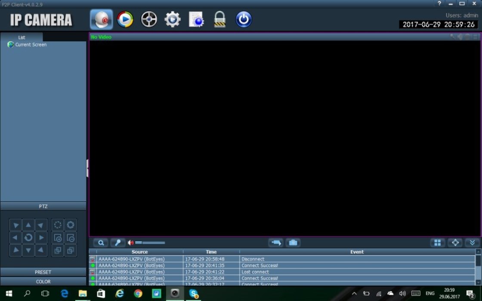The image size is (482, 301).
Task: Click the camera snapshot button
Action: point(293,243)
